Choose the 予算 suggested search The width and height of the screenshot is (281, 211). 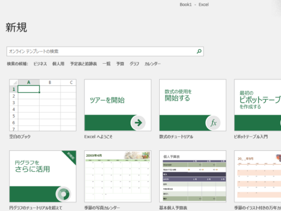pos(120,64)
